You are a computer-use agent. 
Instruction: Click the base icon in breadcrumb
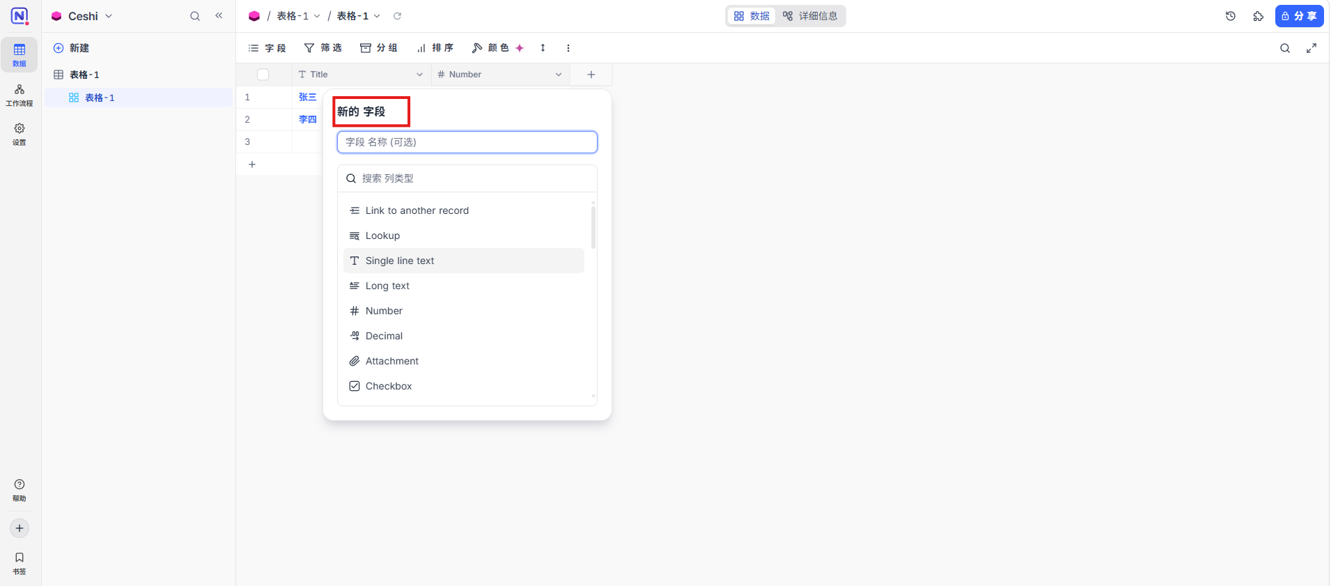coord(254,16)
